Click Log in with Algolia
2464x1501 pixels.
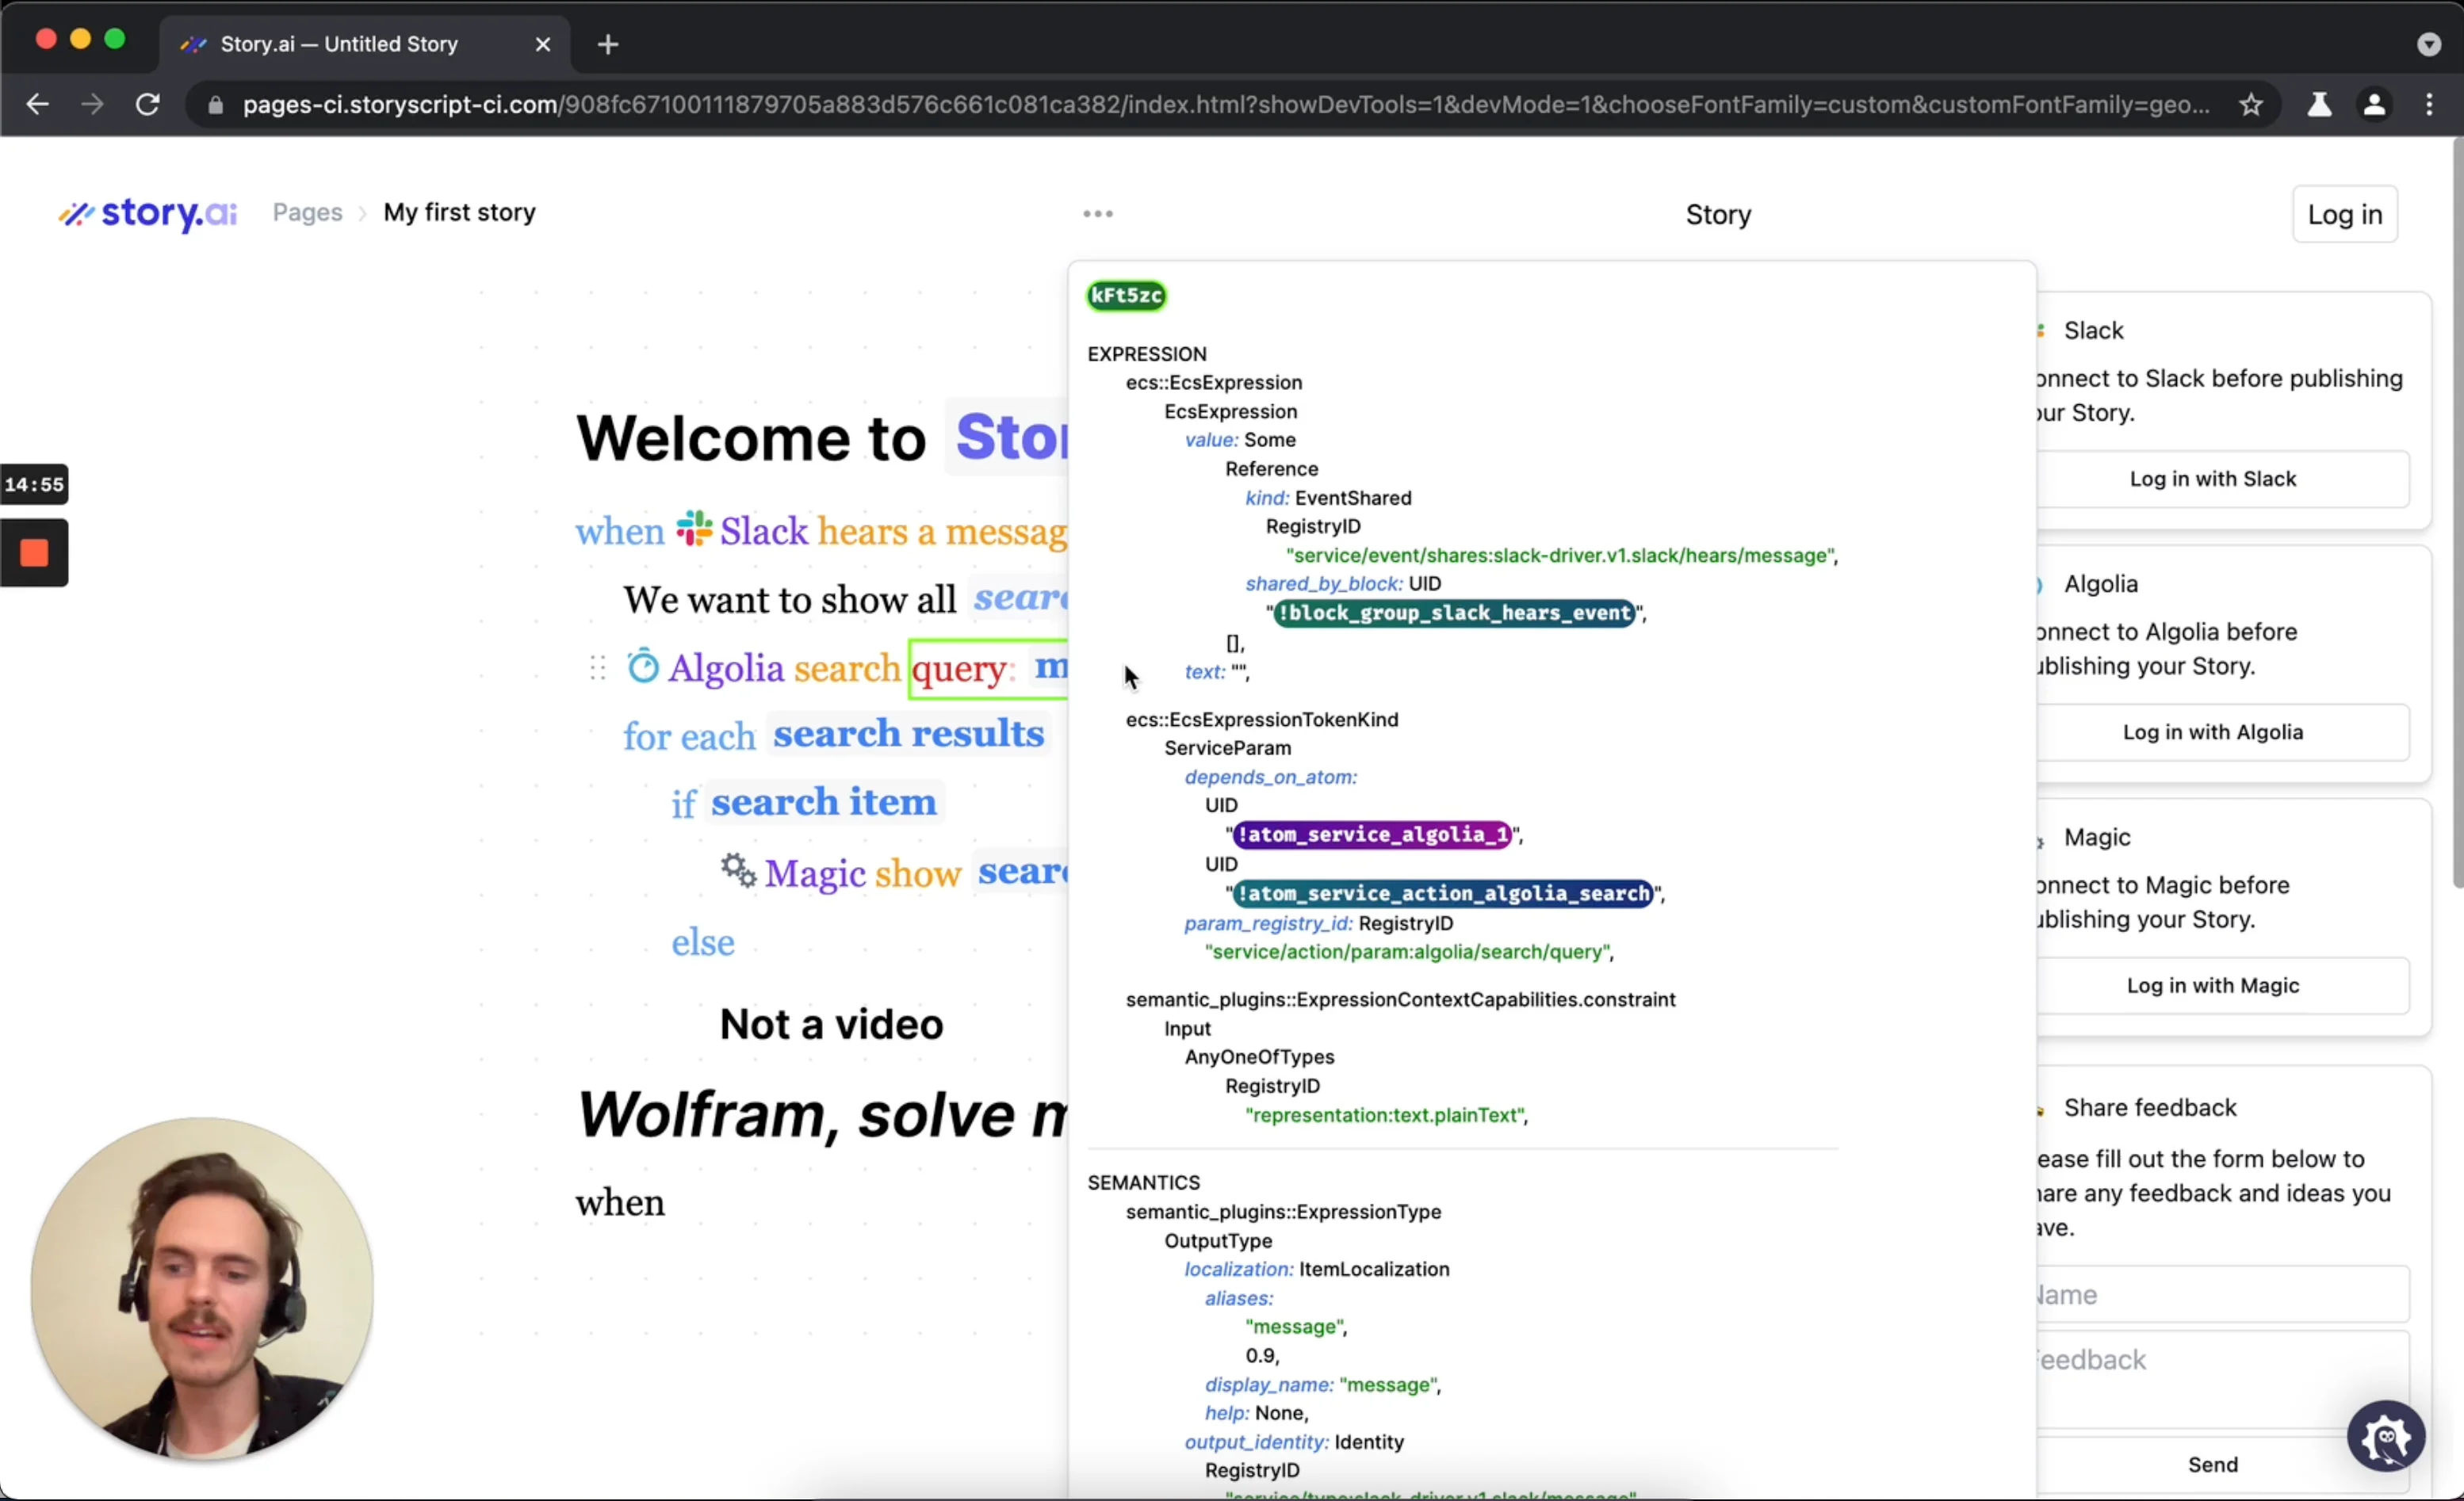pos(2213,731)
